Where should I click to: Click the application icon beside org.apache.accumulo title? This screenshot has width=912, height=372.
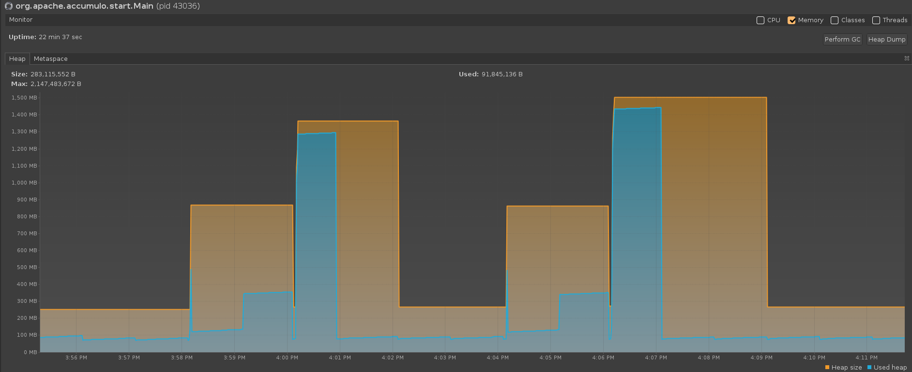click(x=8, y=6)
